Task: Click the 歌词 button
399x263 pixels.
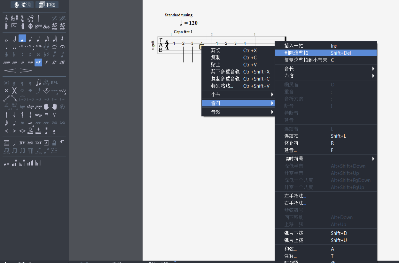Action: tap(22, 5)
